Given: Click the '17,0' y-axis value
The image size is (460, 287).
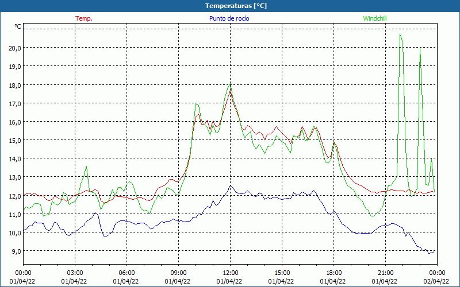Looking at the screenshot, I should 15,104.
